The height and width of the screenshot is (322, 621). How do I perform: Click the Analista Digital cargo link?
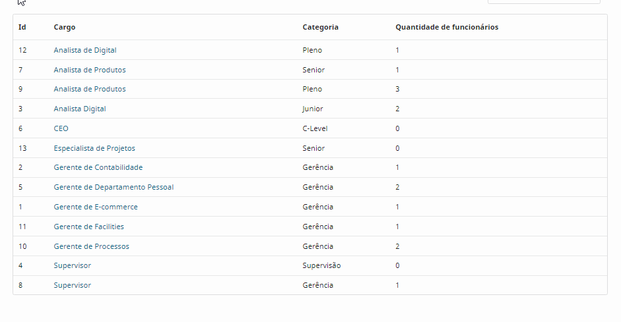tap(80, 109)
